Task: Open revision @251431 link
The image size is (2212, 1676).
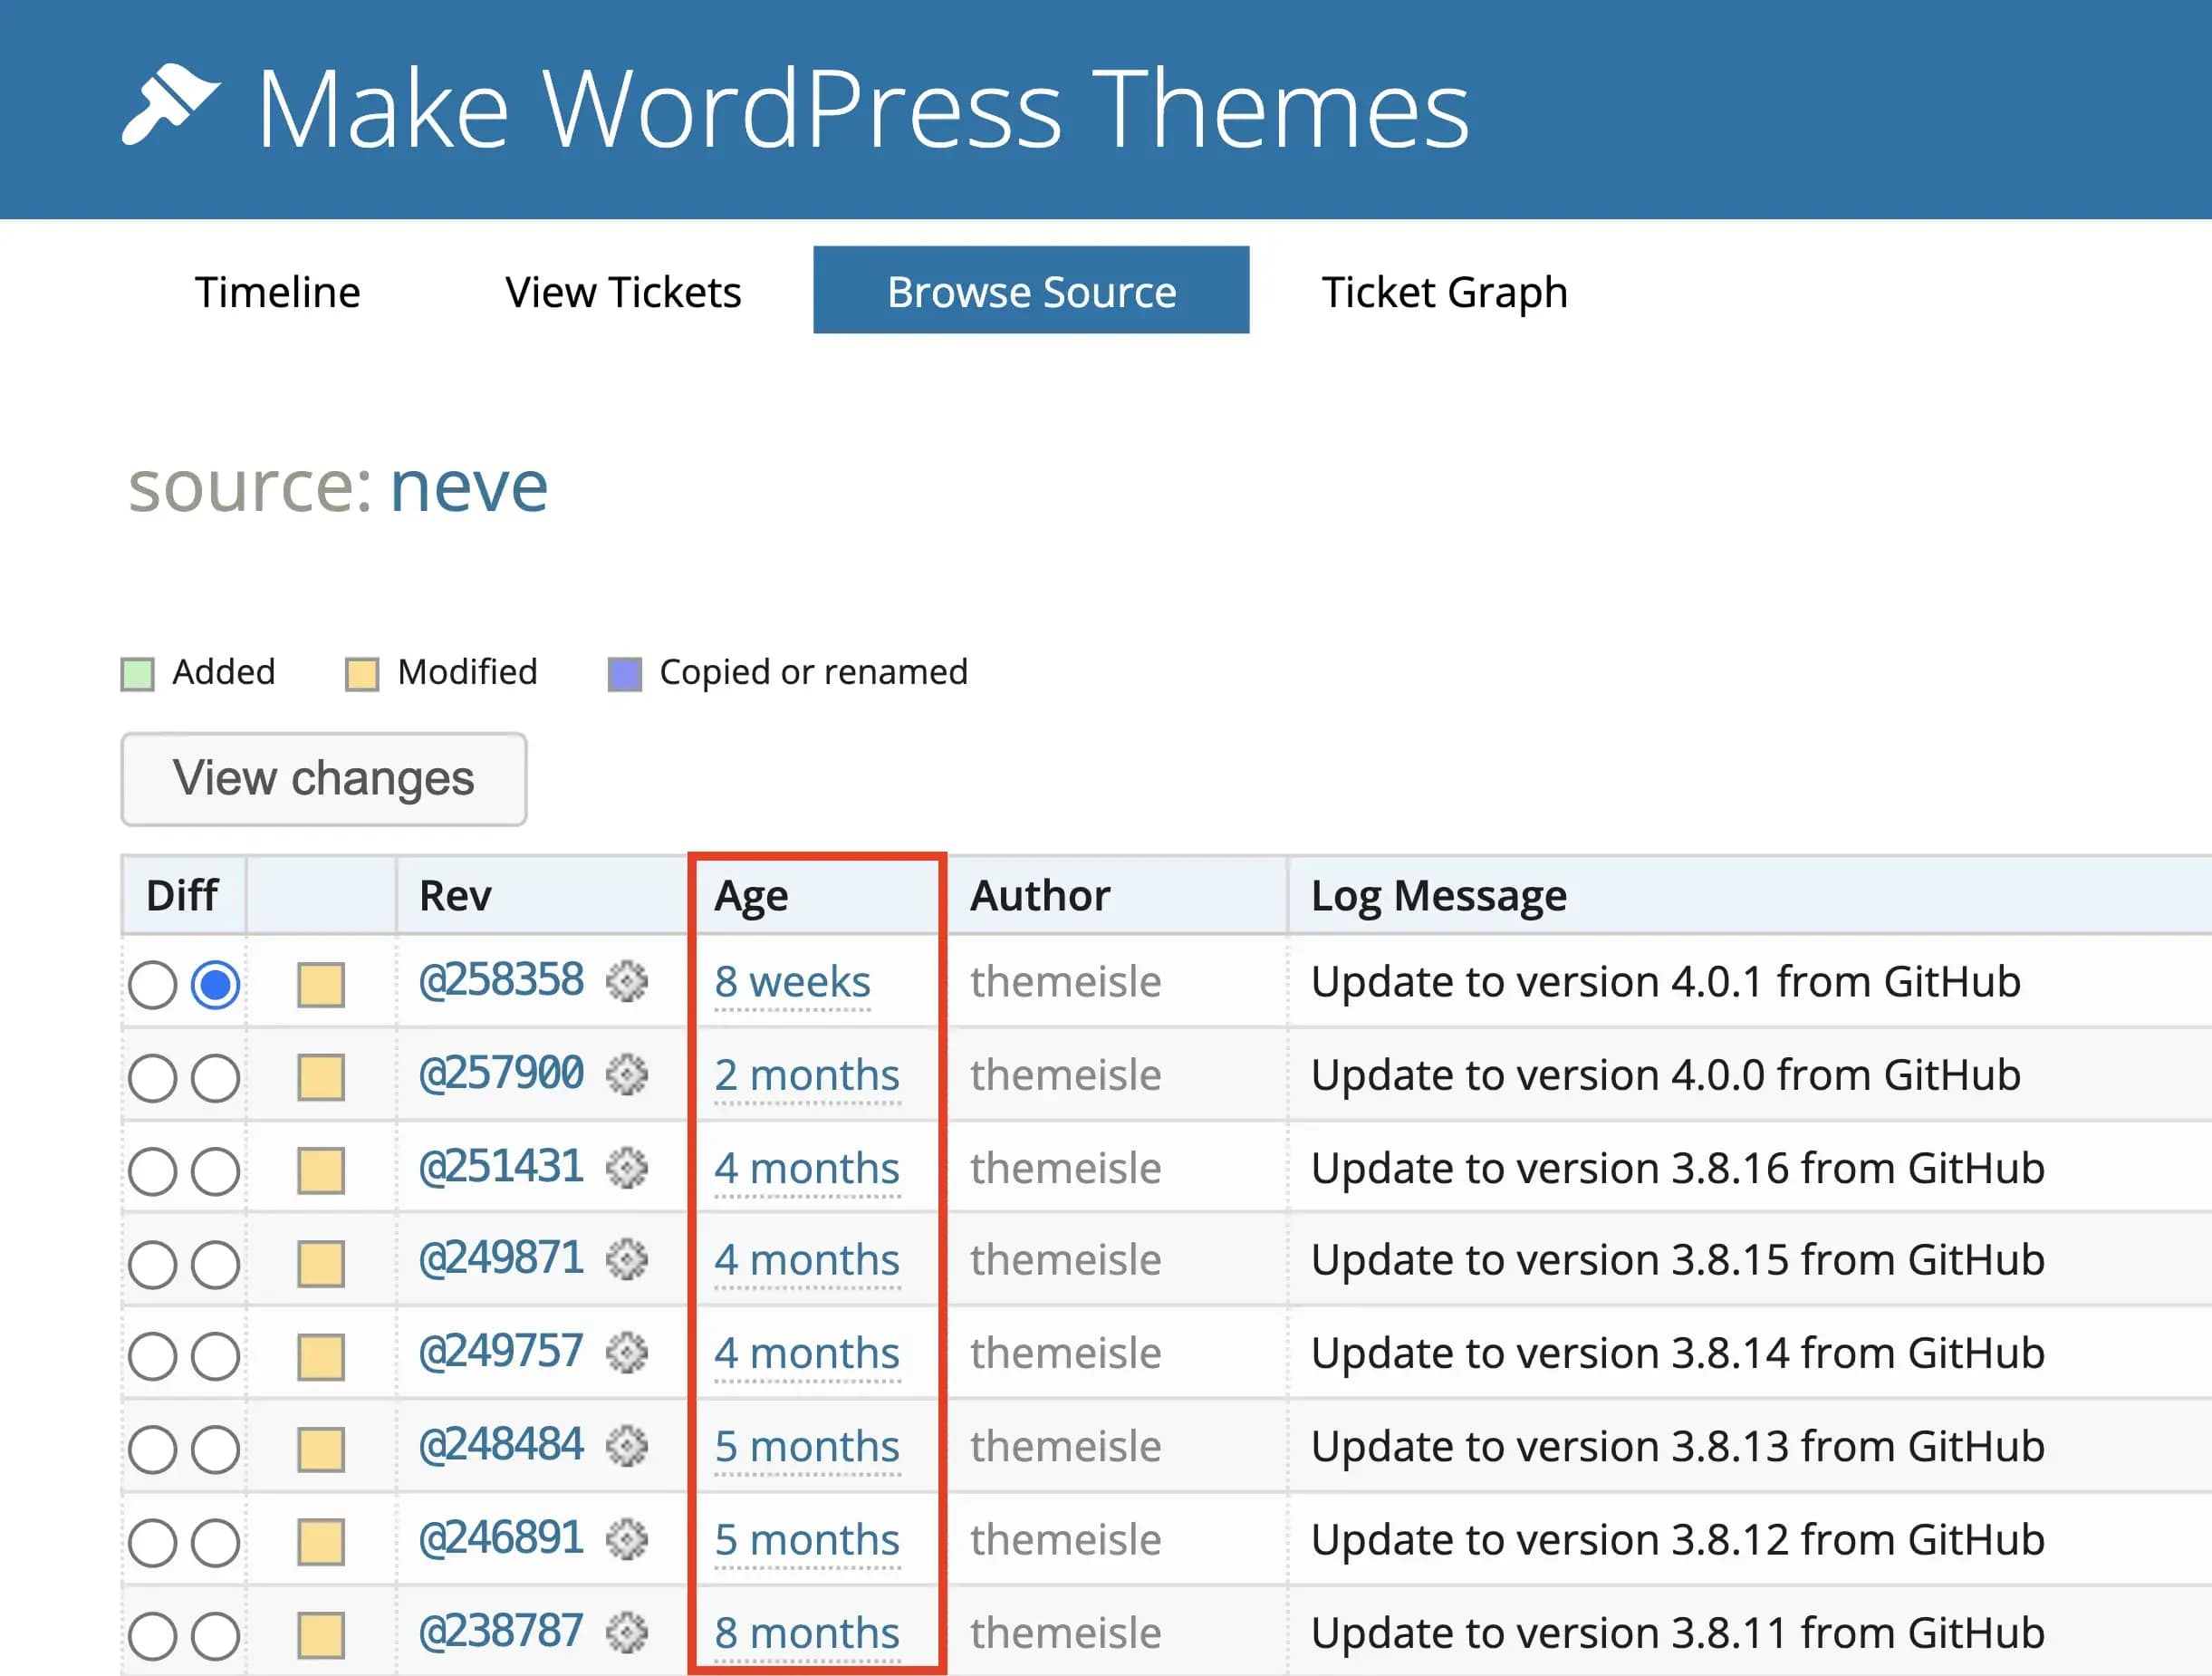Action: 501,1166
